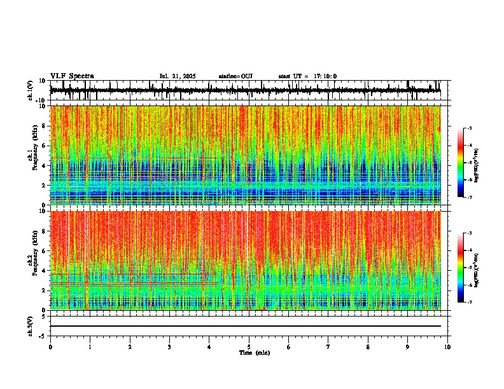Click the ch.2 spectrogram color scale bar

point(460,268)
